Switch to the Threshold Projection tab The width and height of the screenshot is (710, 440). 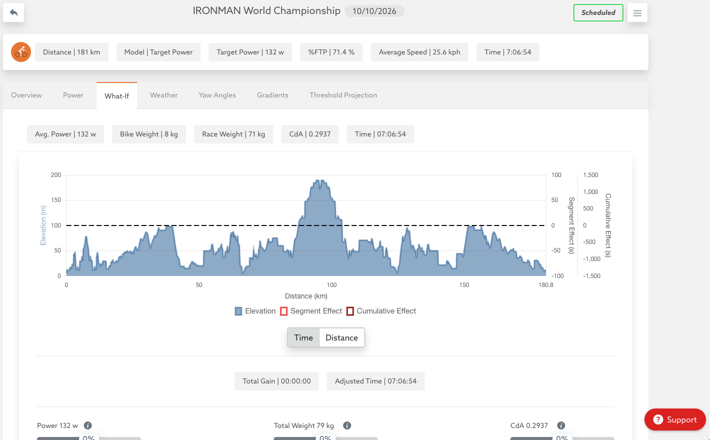pyautogui.click(x=343, y=95)
